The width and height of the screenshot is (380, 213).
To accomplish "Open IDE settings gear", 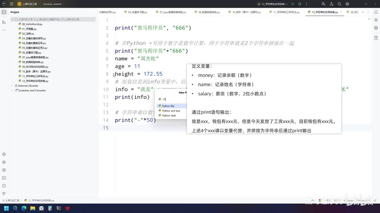I will point(347,4).
